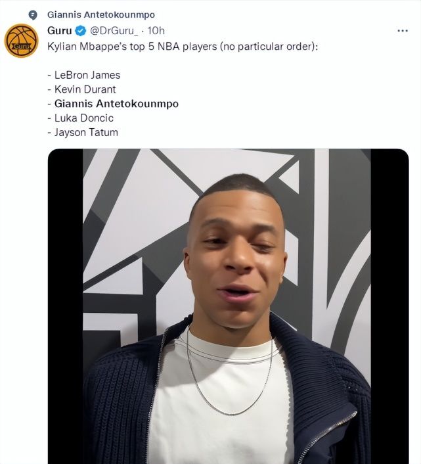Click the left black bar of the video
Viewport: 421px width, 464px height.
(65, 306)
